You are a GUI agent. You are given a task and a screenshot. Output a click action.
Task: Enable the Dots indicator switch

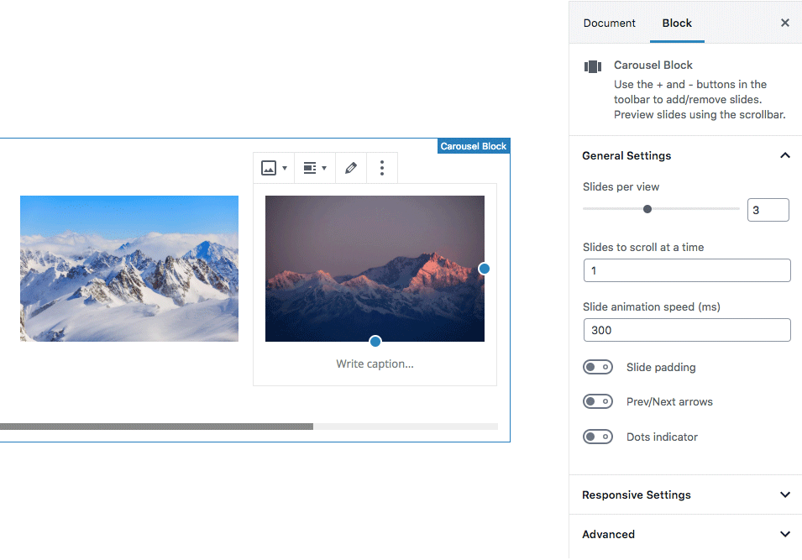[x=598, y=437]
